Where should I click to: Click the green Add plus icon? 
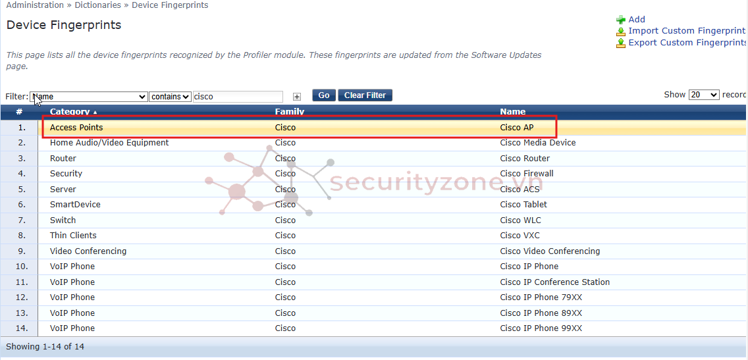[x=620, y=20]
